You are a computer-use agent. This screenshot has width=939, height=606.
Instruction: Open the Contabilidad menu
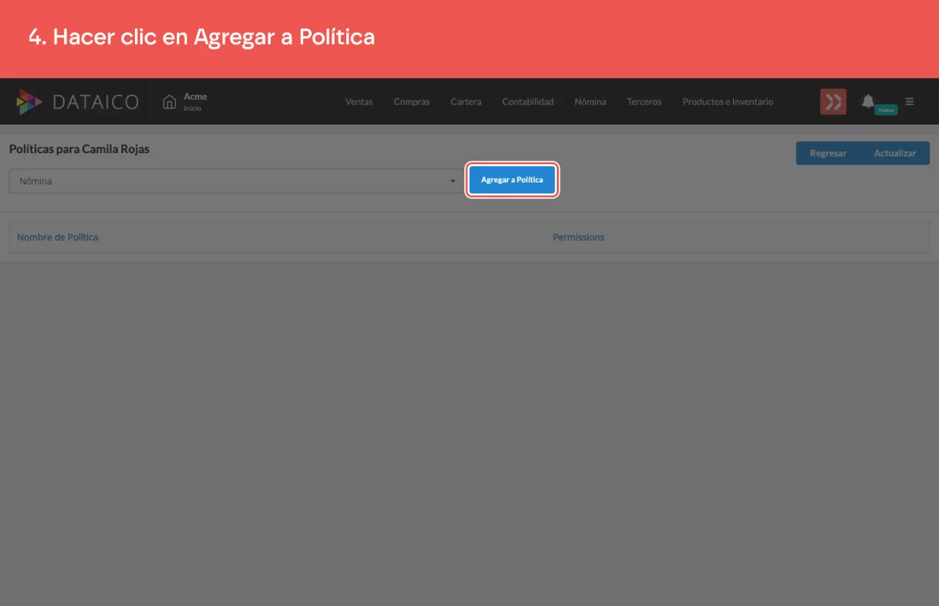527,102
